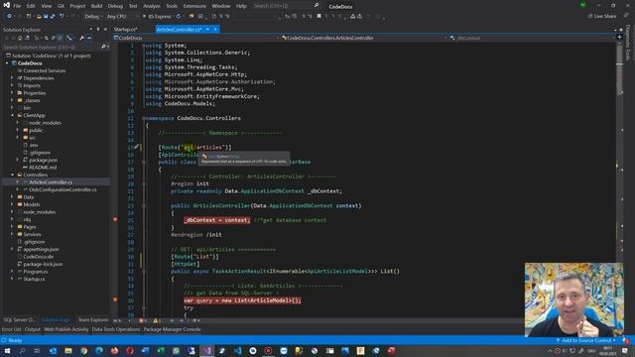This screenshot has height=357, width=635.
Task: Toggle the Preview Selected Items icon
Action: click(89, 38)
